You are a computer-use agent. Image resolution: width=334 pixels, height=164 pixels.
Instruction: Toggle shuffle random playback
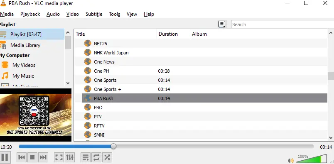tap(107, 157)
